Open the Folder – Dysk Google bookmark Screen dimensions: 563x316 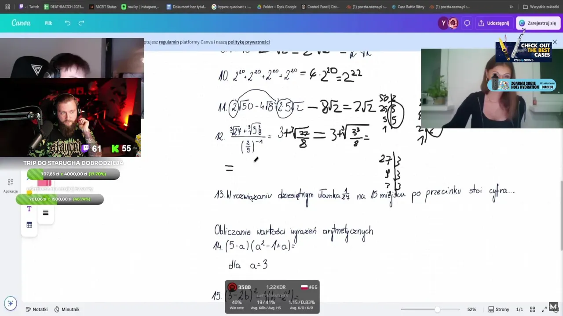277,7
